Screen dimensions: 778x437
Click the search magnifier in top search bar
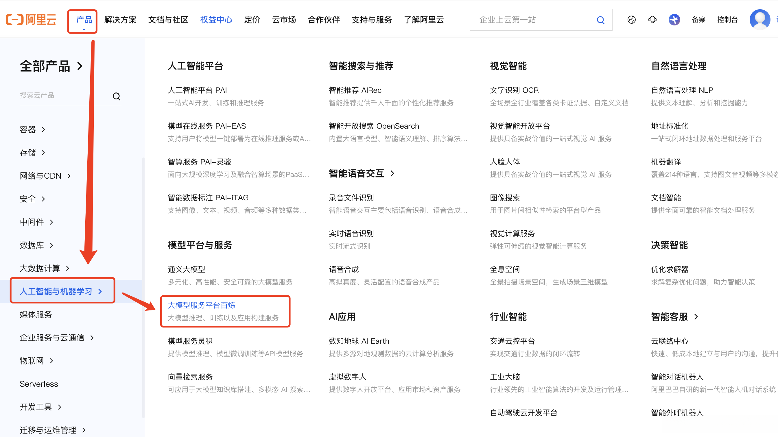pyautogui.click(x=600, y=20)
